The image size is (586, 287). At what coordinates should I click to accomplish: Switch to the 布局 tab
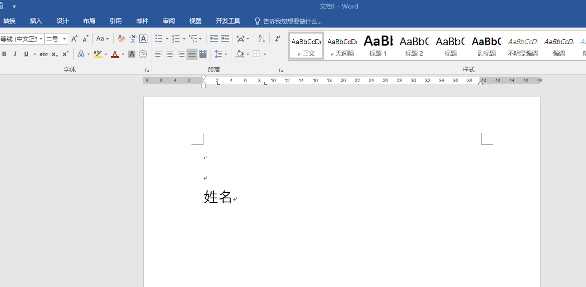[89, 21]
